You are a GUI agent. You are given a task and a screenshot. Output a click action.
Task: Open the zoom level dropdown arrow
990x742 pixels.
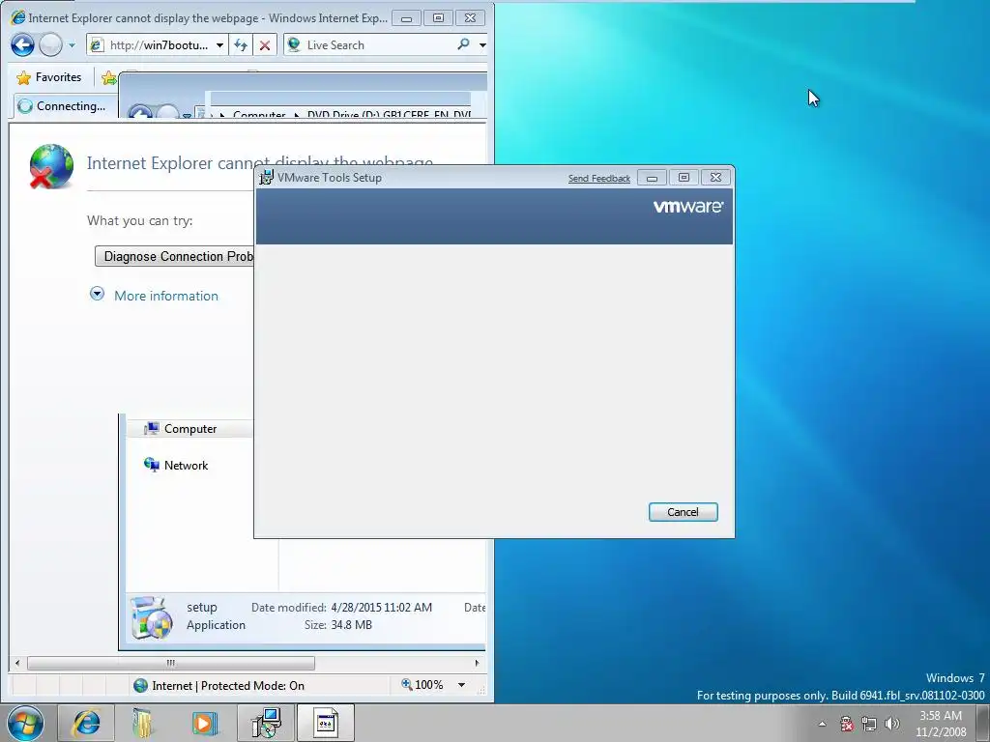pyautogui.click(x=461, y=685)
